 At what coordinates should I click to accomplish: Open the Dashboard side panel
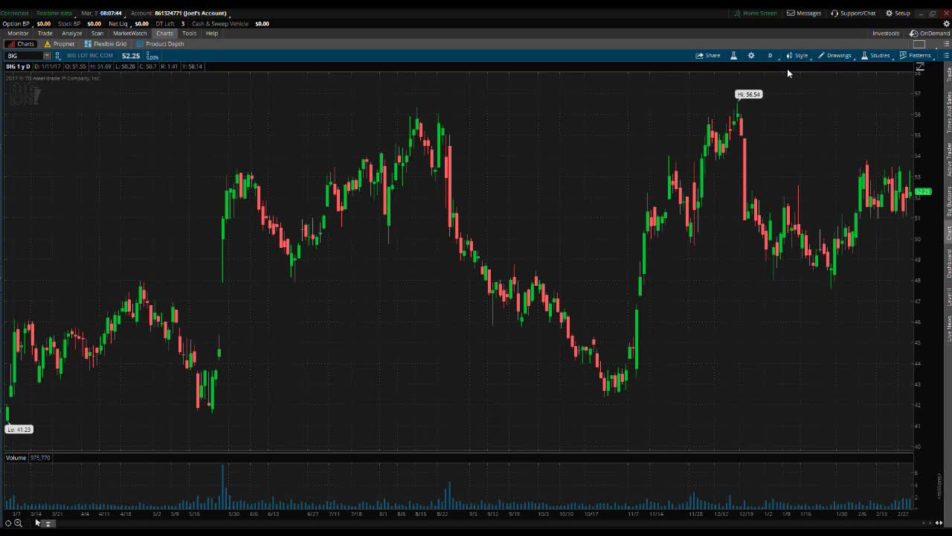pos(948,264)
